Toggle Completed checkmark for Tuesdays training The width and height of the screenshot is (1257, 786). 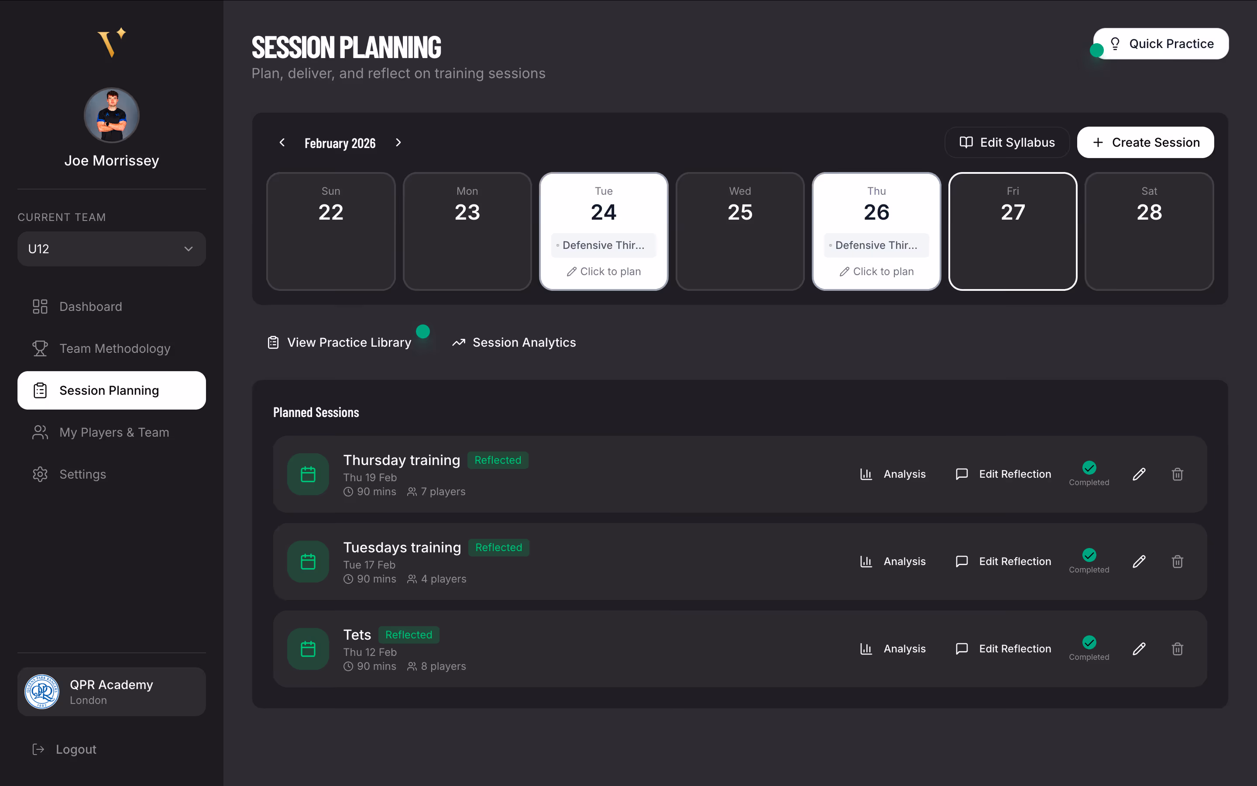pos(1089,556)
